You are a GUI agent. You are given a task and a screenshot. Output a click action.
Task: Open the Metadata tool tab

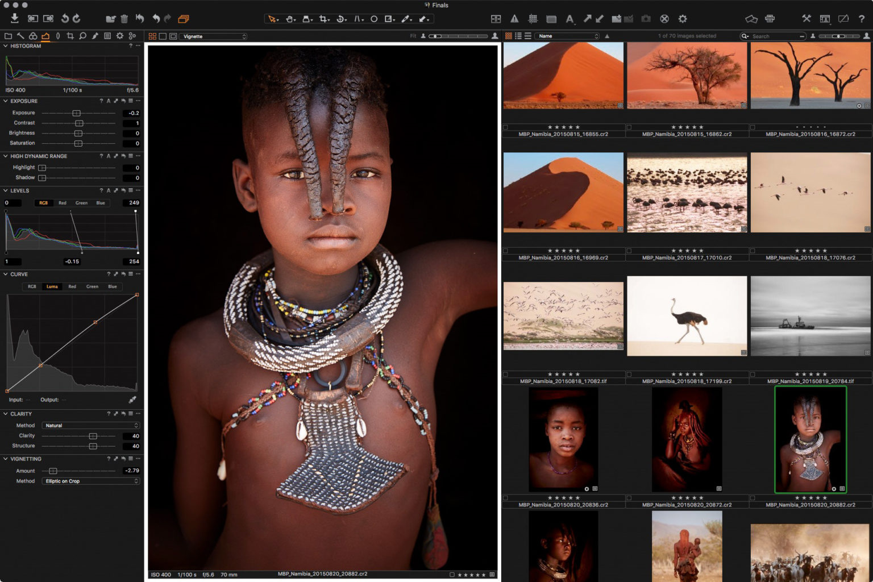[x=107, y=35]
